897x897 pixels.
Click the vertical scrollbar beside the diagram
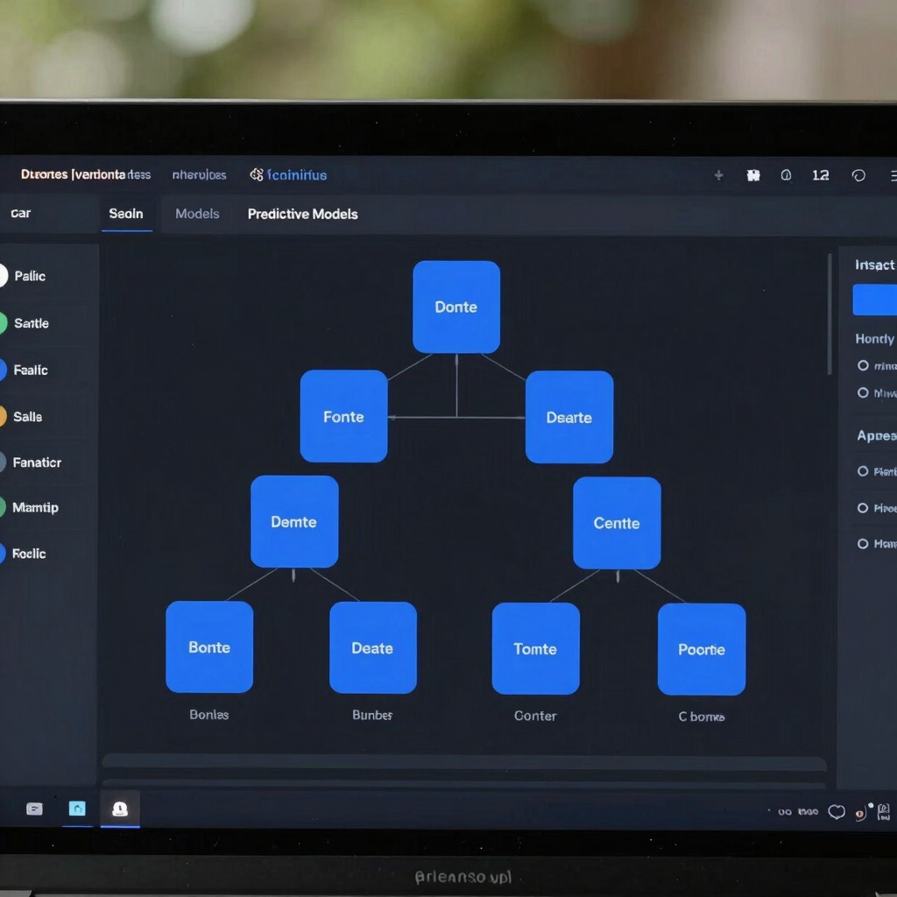coord(830,314)
